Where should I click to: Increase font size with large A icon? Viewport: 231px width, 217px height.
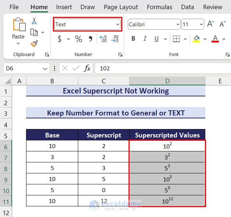click(x=210, y=24)
